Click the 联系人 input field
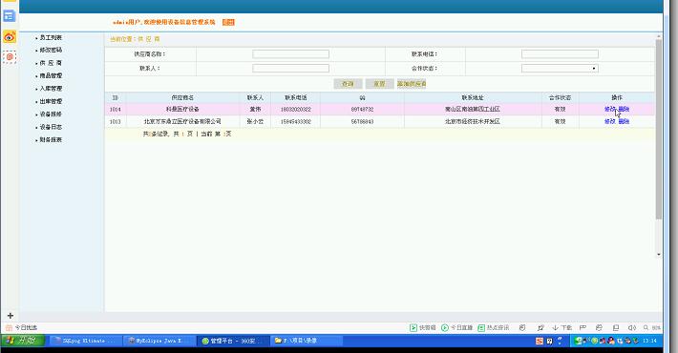 coord(290,69)
